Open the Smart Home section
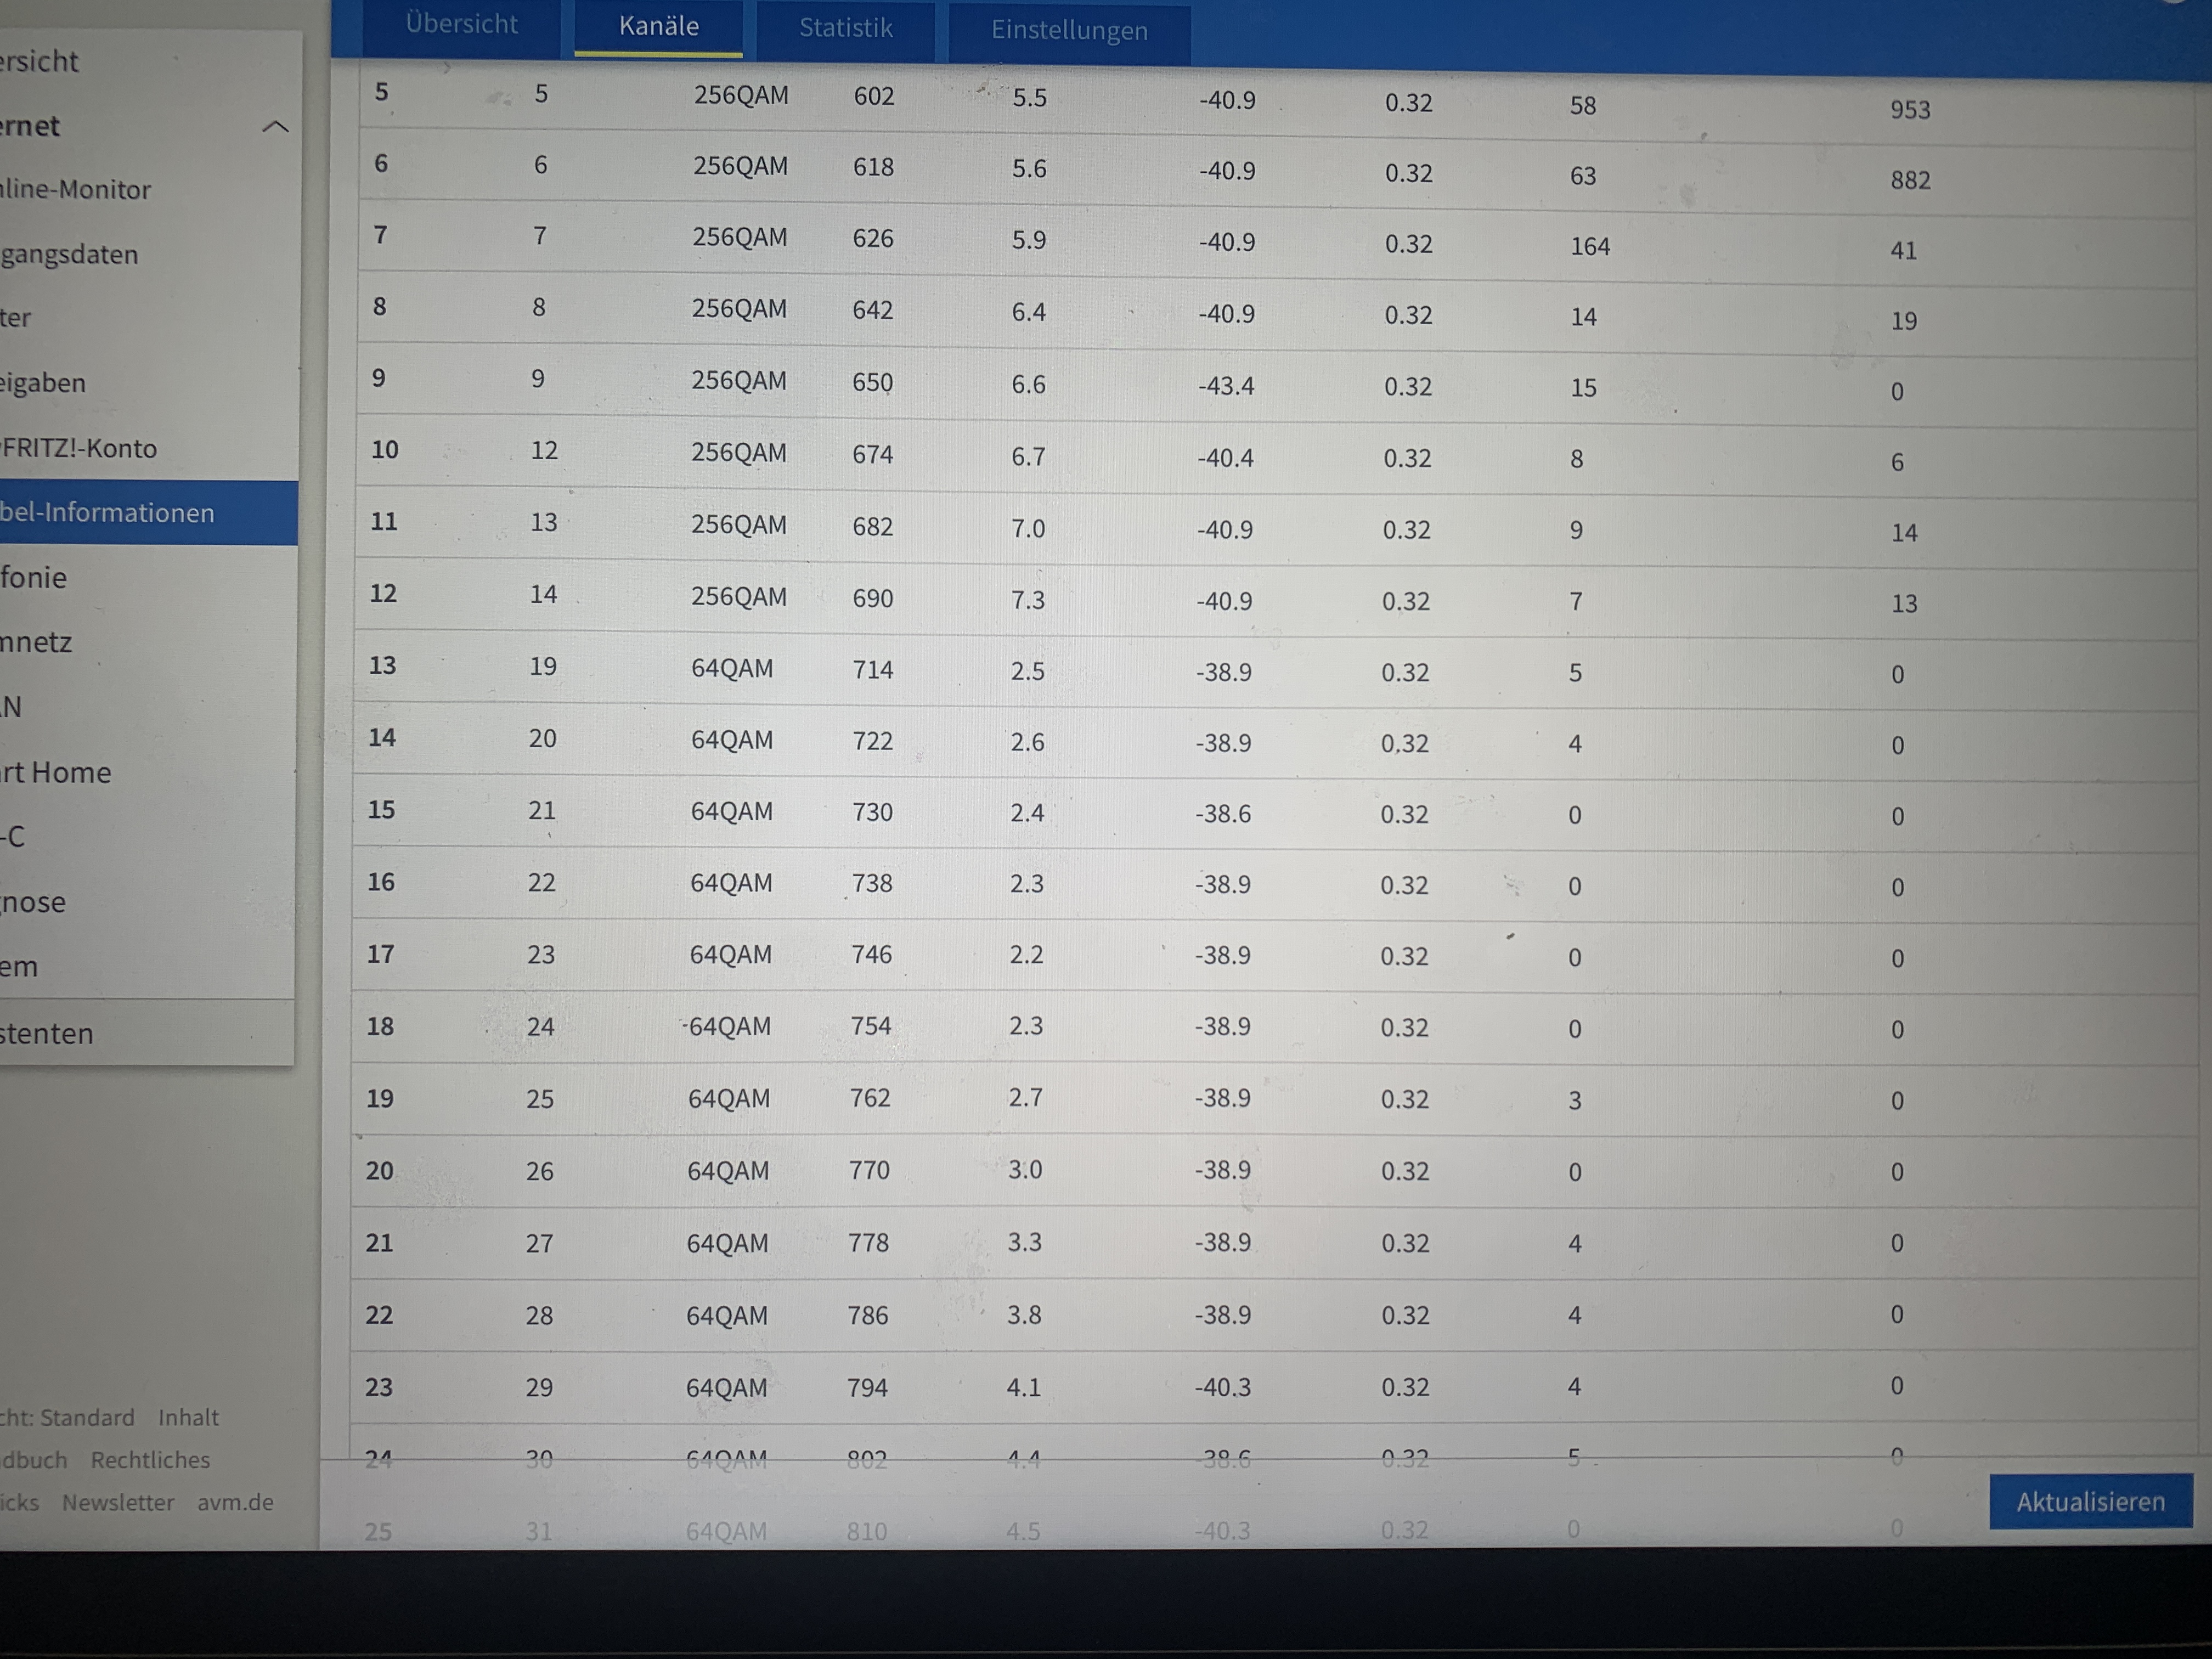Image resolution: width=2212 pixels, height=1659 pixels. point(56,772)
